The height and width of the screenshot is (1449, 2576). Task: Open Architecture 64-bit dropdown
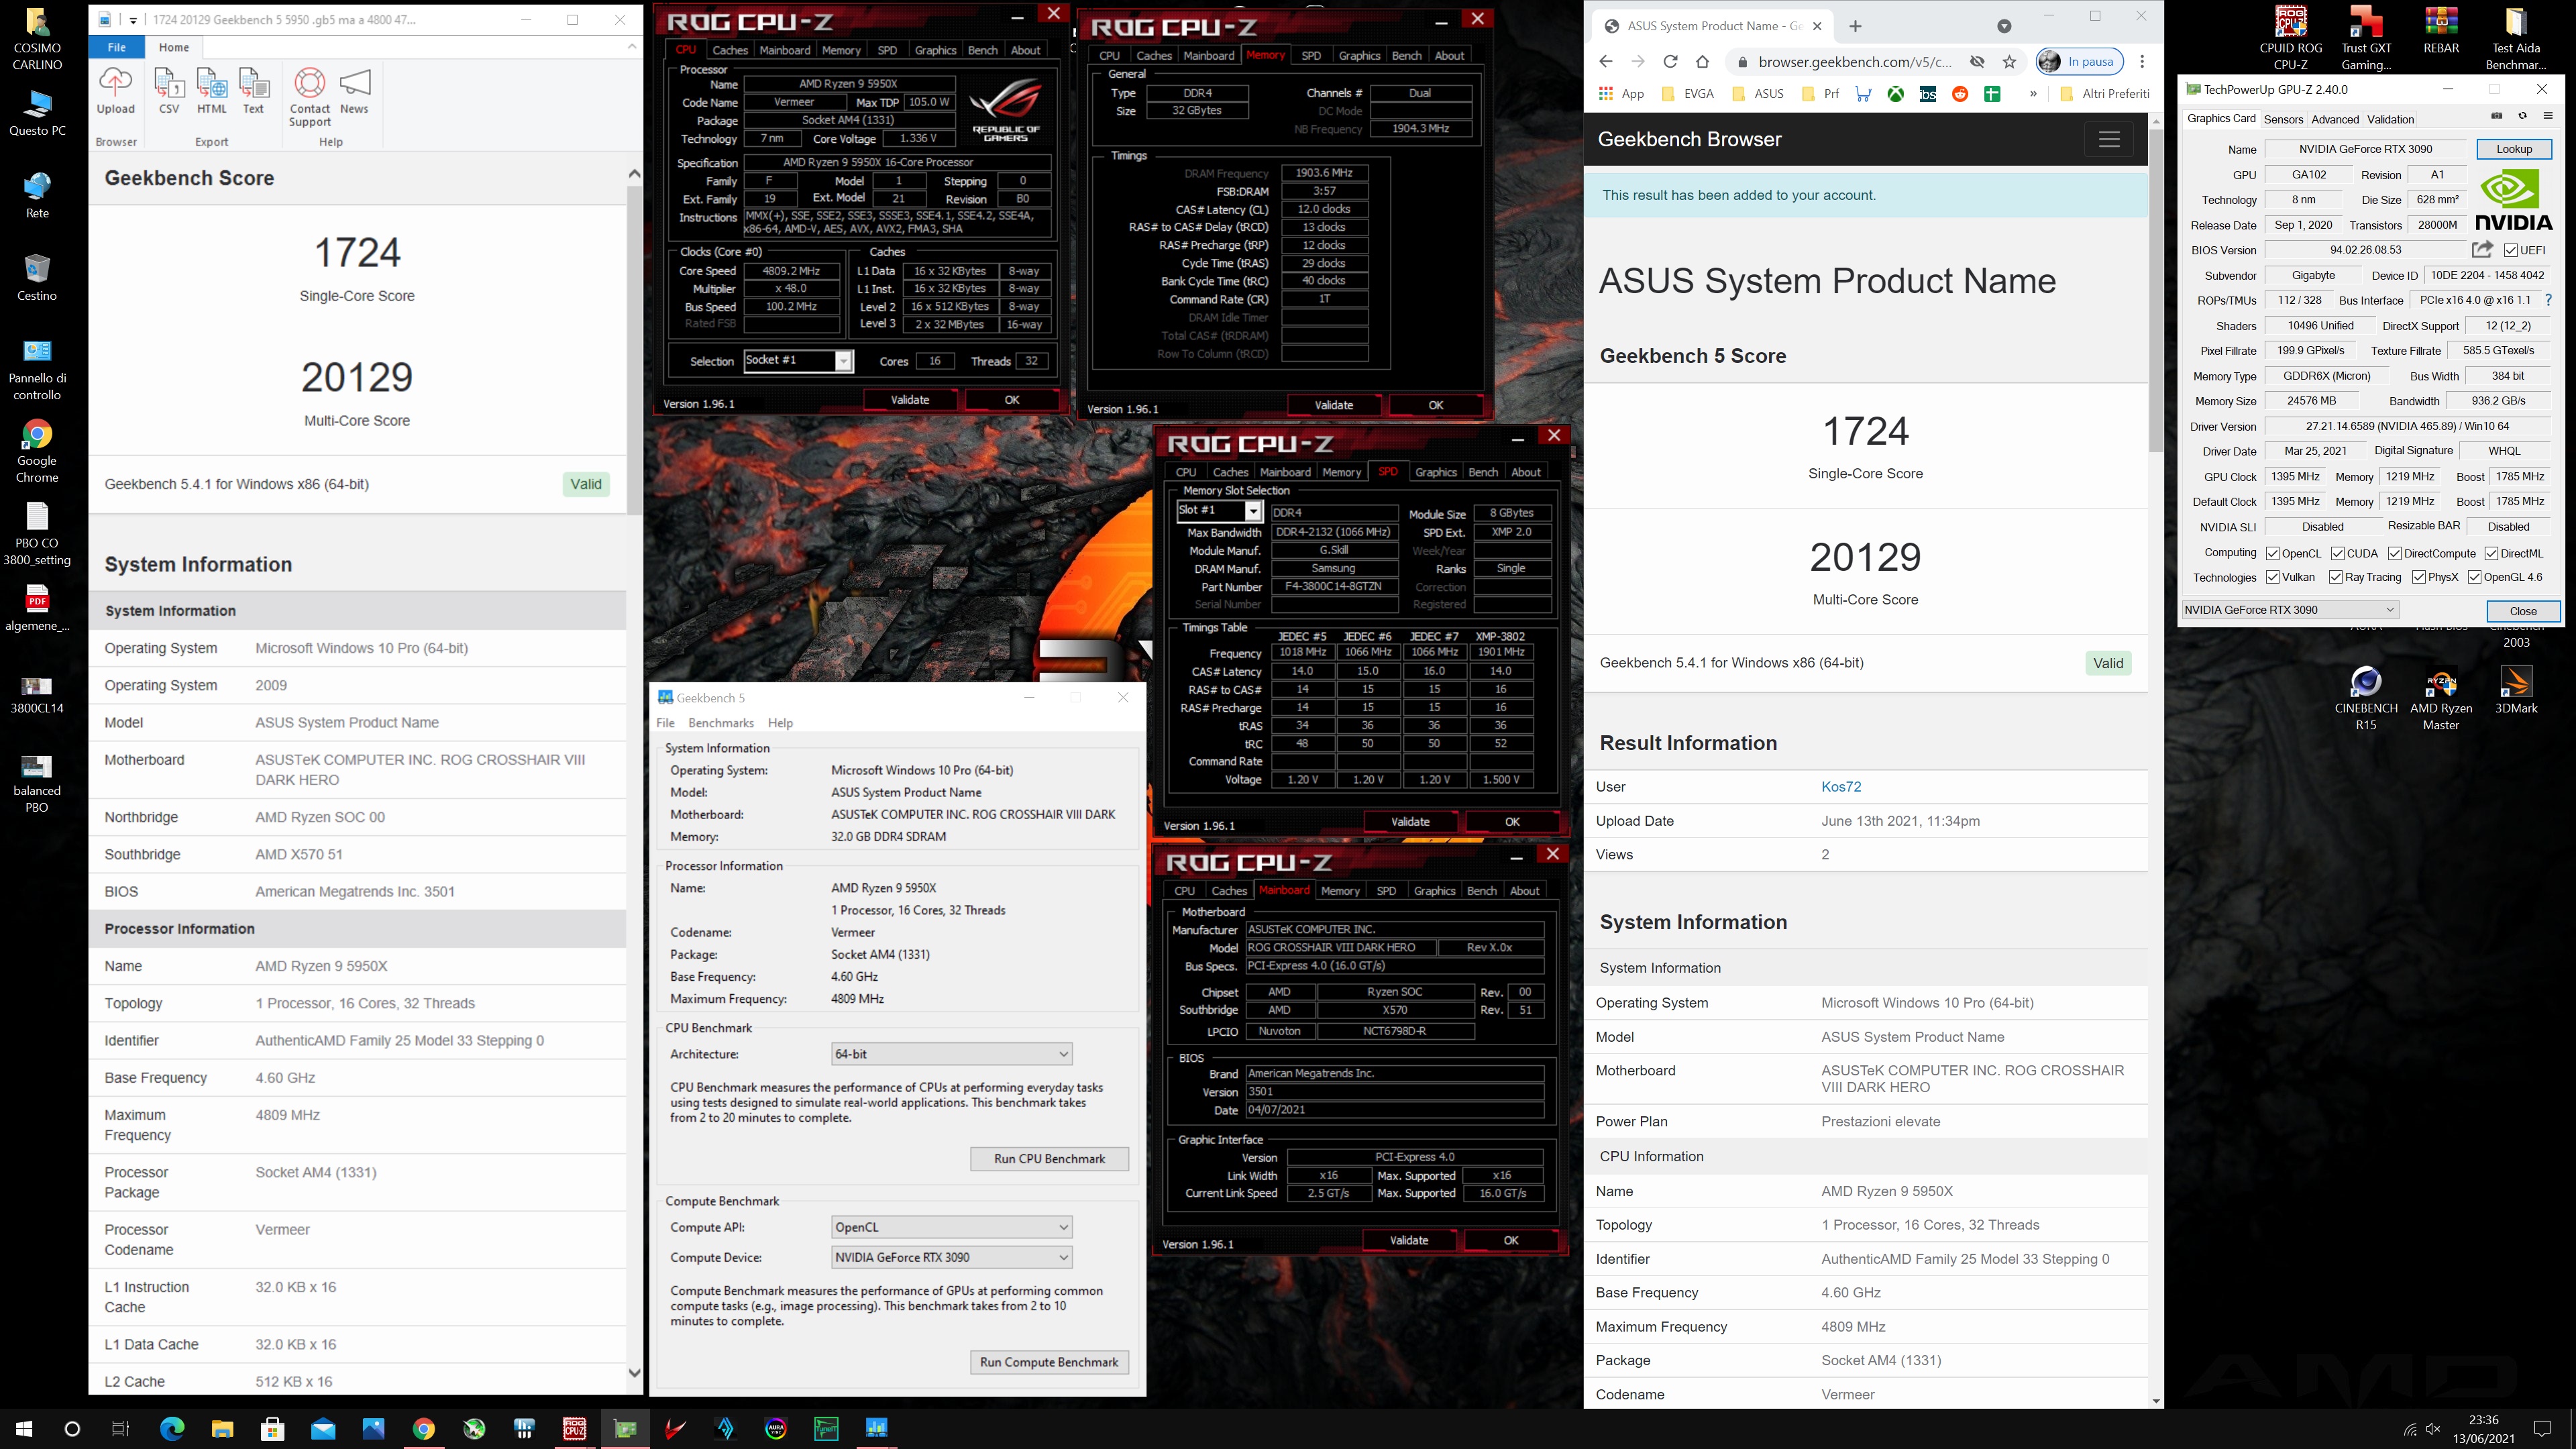coord(952,1054)
